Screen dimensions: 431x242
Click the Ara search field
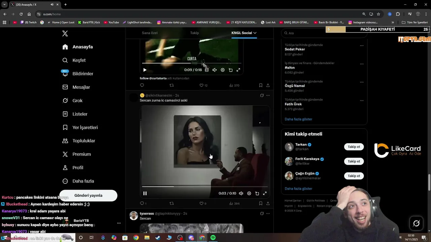(324, 33)
